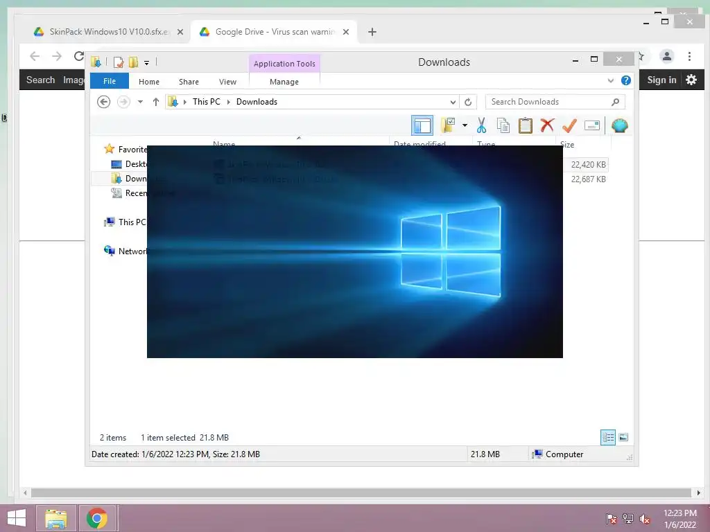The height and width of the screenshot is (532, 710).
Task: Click This PC in the address breadcrumb
Action: coord(207,102)
